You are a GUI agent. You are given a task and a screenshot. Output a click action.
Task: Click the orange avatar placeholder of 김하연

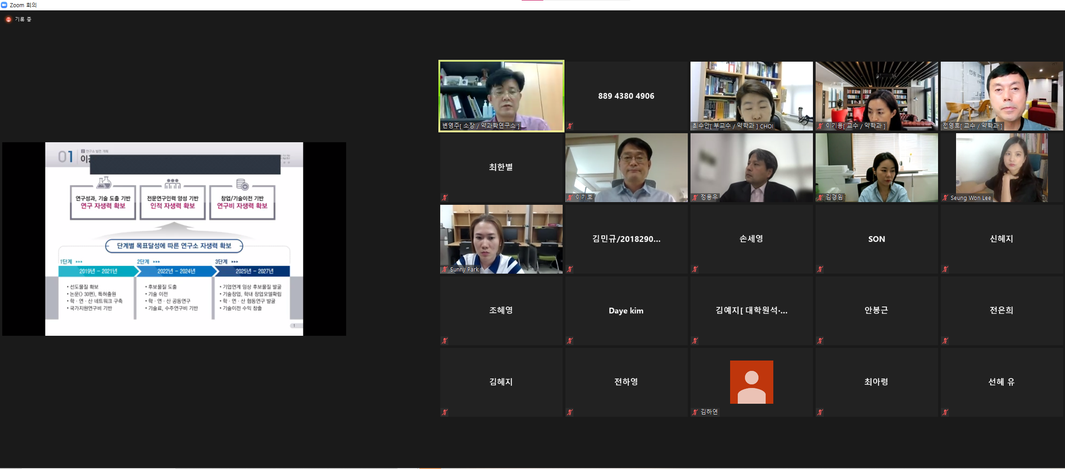point(751,382)
